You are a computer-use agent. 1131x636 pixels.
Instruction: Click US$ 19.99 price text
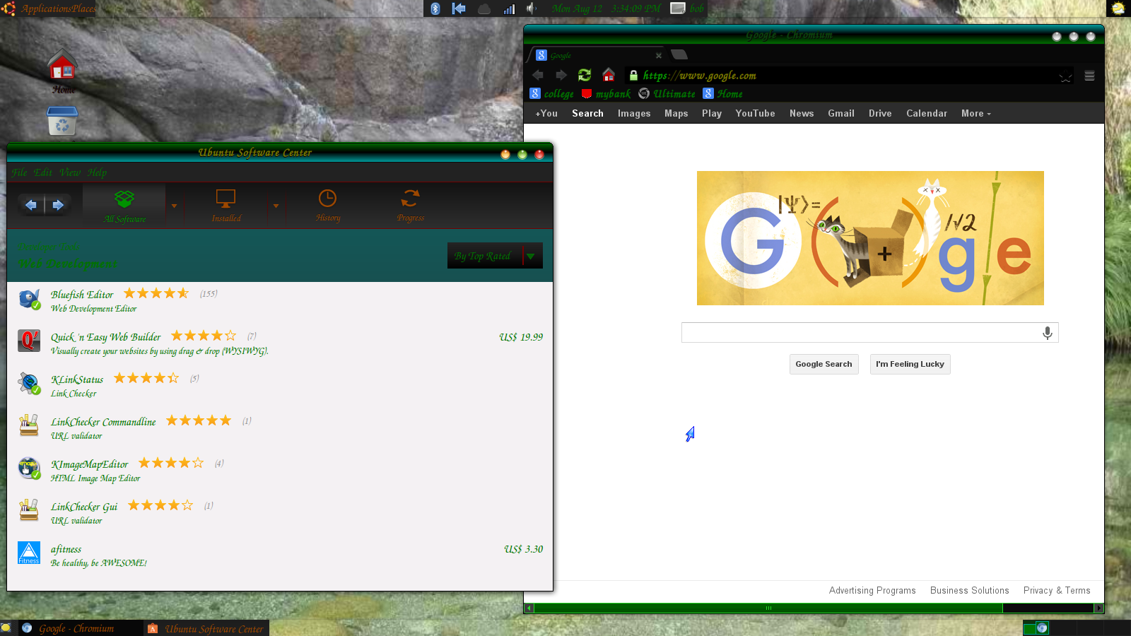(521, 337)
